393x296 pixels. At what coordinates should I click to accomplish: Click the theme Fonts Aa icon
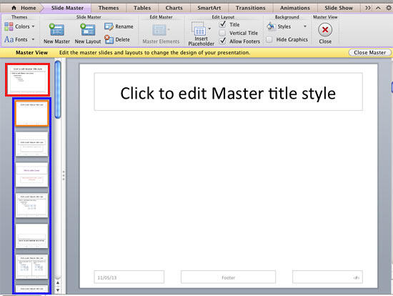click(9, 39)
